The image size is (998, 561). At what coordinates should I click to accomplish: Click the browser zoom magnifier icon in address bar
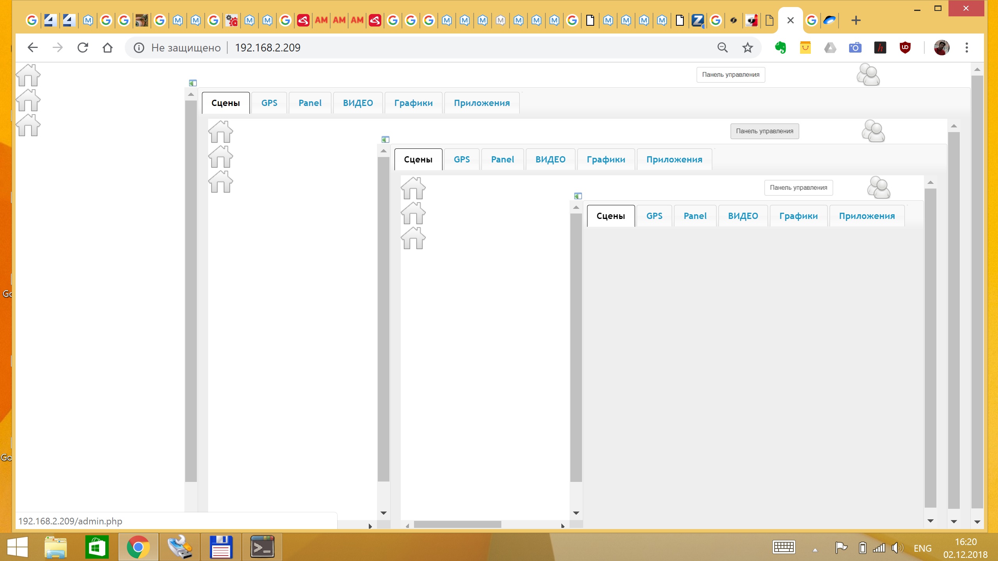722,48
